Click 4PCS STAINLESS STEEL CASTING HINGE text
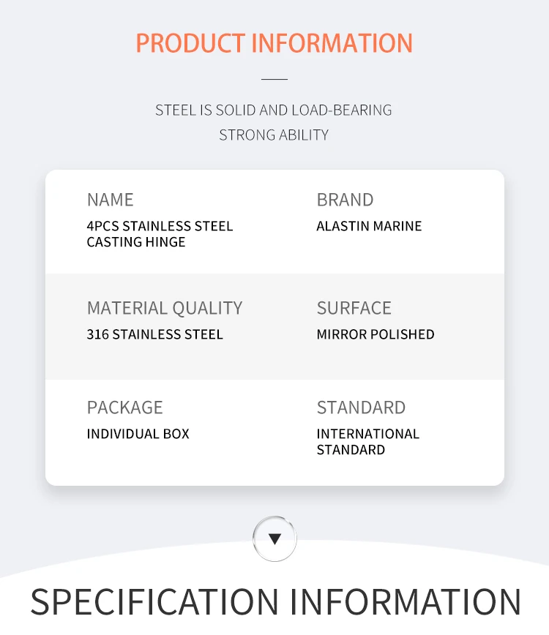The width and height of the screenshot is (549, 635). coord(160,233)
